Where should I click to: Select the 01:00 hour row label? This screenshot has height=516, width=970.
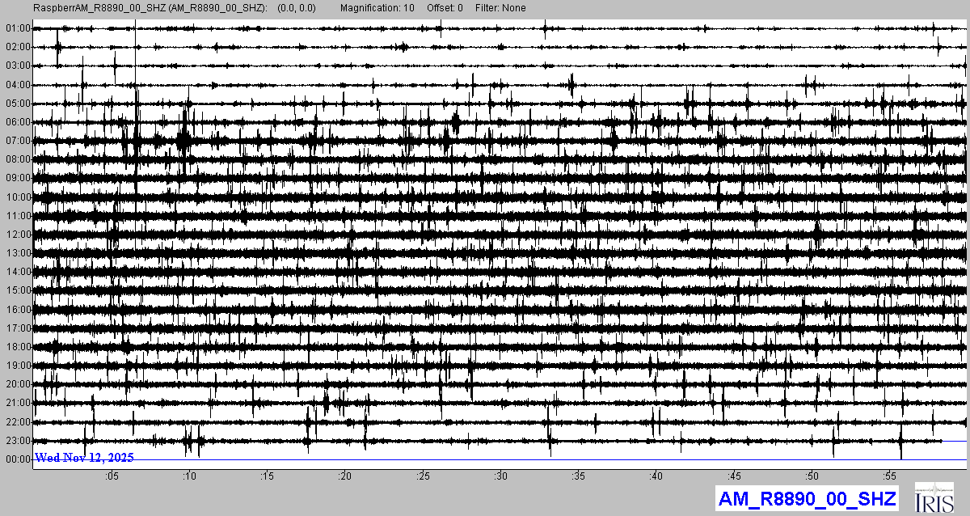[17, 28]
